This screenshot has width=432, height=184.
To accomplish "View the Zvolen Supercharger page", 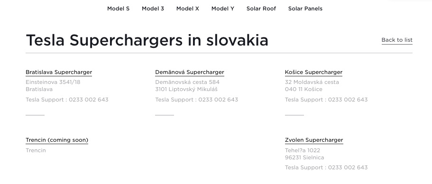I will pyautogui.click(x=314, y=140).
